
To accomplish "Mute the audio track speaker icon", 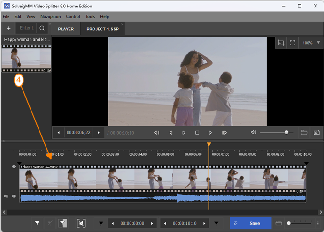I will click(x=6, y=196).
